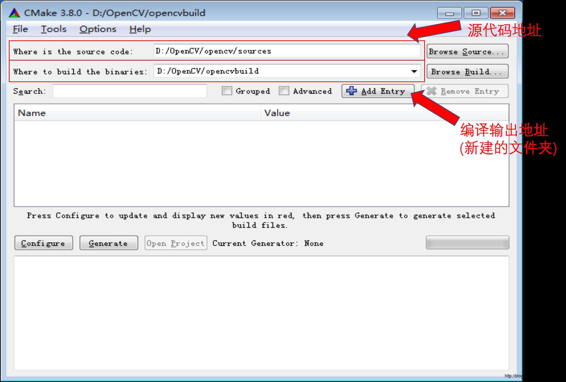The width and height of the screenshot is (566, 382).
Task: Click the CMake logo in title bar
Action: [15, 13]
